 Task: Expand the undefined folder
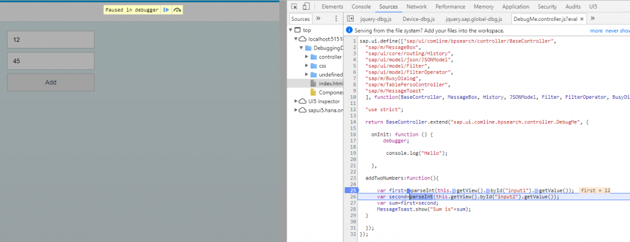pyautogui.click(x=306, y=75)
